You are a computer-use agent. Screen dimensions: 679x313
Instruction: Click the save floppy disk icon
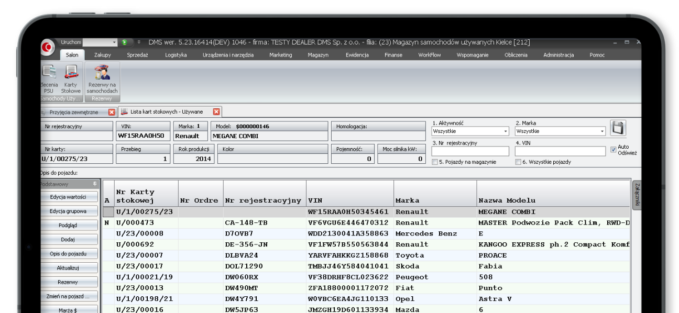(618, 128)
